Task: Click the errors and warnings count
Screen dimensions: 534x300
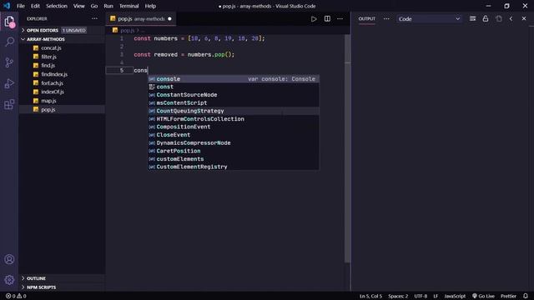Action: [x=16, y=296]
